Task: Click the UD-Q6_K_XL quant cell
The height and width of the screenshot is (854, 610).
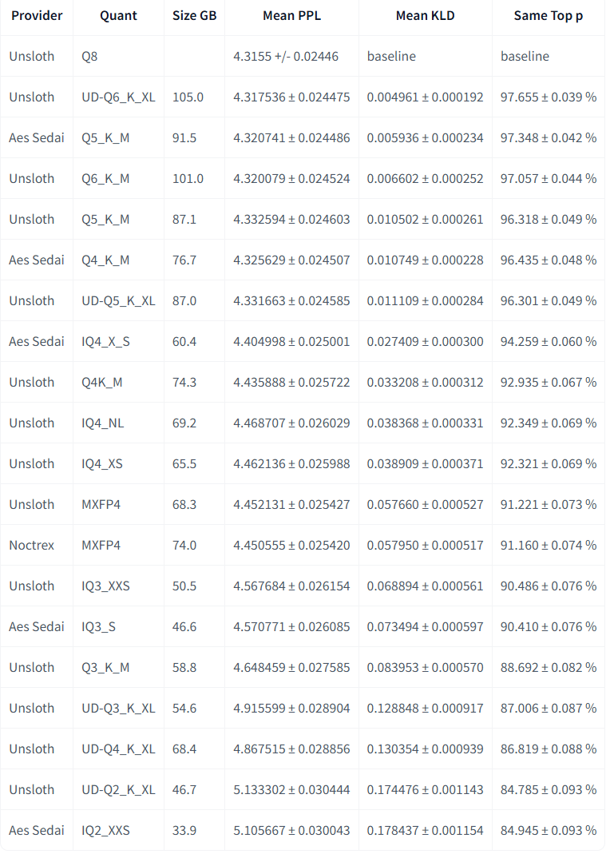Action: [x=118, y=97]
